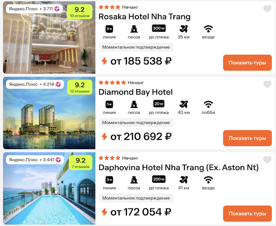
Task: Show tours for Diamond Bay Hotel
Action: [247, 138]
